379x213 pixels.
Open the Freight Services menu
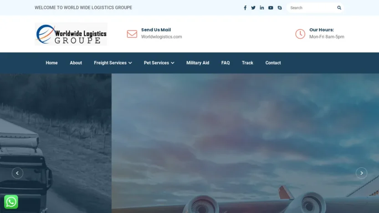[x=110, y=63]
